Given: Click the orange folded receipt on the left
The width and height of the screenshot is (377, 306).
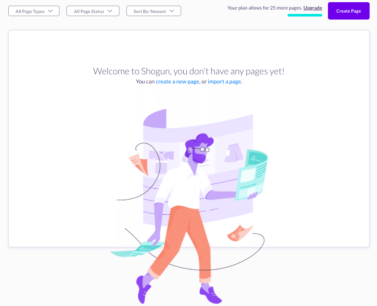Looking at the screenshot, I should pyautogui.click(x=139, y=164).
